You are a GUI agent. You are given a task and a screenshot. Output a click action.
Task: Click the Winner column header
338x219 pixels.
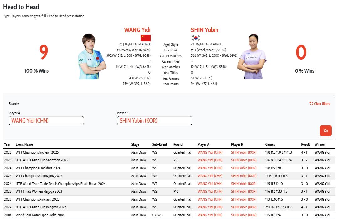[x=320, y=144]
